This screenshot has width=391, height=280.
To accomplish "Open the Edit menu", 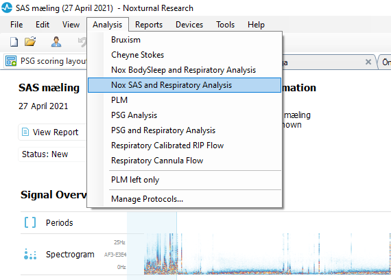I will tap(43, 25).
